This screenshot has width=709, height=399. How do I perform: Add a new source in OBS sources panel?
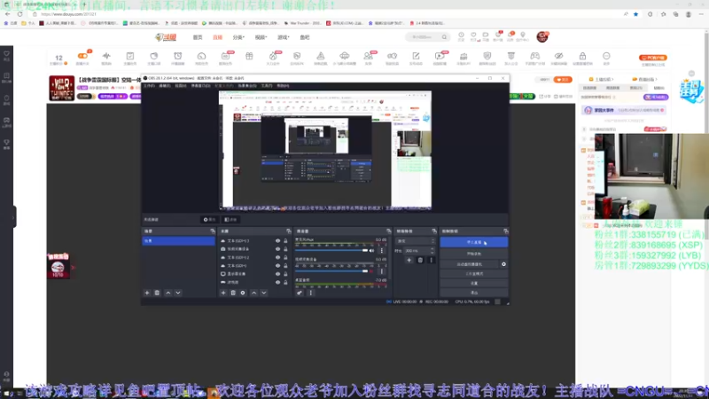tap(222, 293)
